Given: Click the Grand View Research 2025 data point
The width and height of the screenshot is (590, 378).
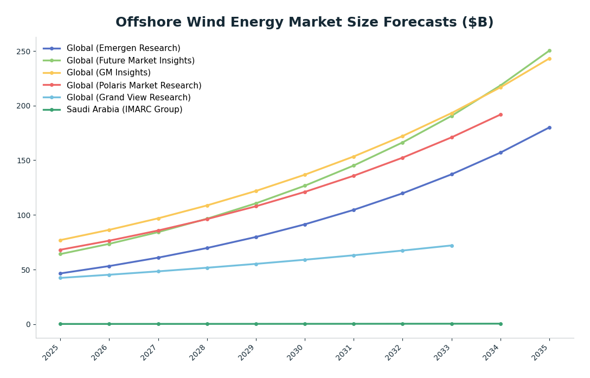Looking at the screenshot, I should 61,278.
